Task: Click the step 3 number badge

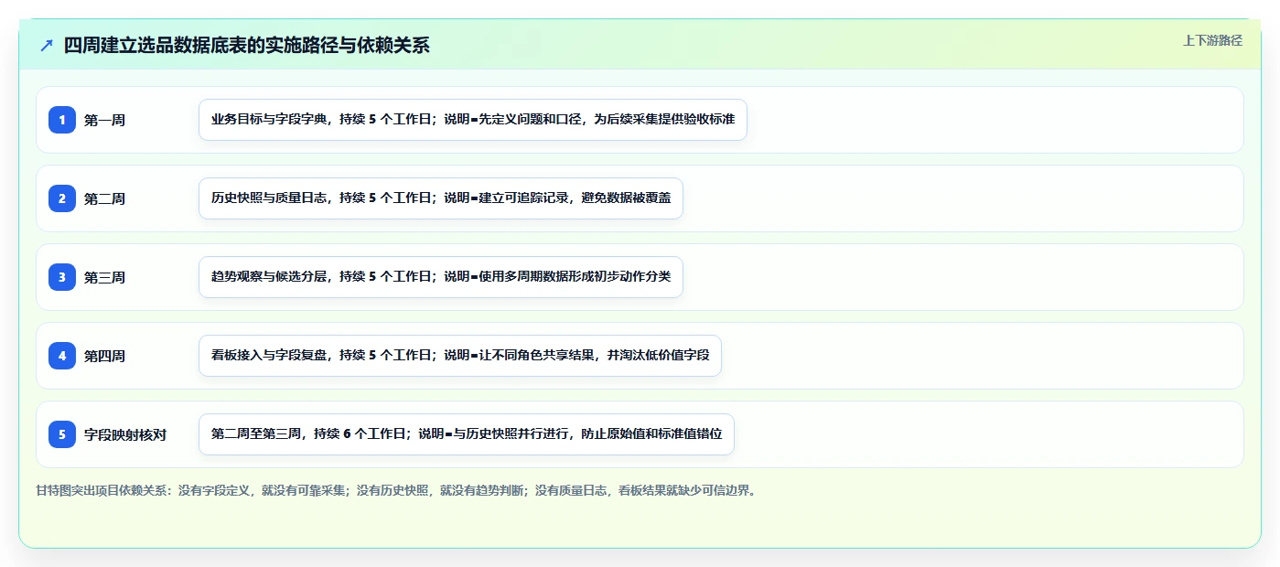Action: [x=62, y=277]
